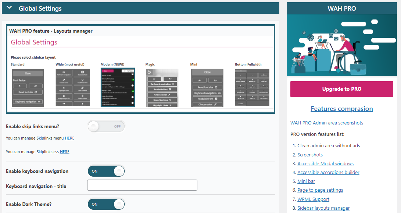Click the 'Enable keyboard navigation' label
401x213 pixels.
37,172
